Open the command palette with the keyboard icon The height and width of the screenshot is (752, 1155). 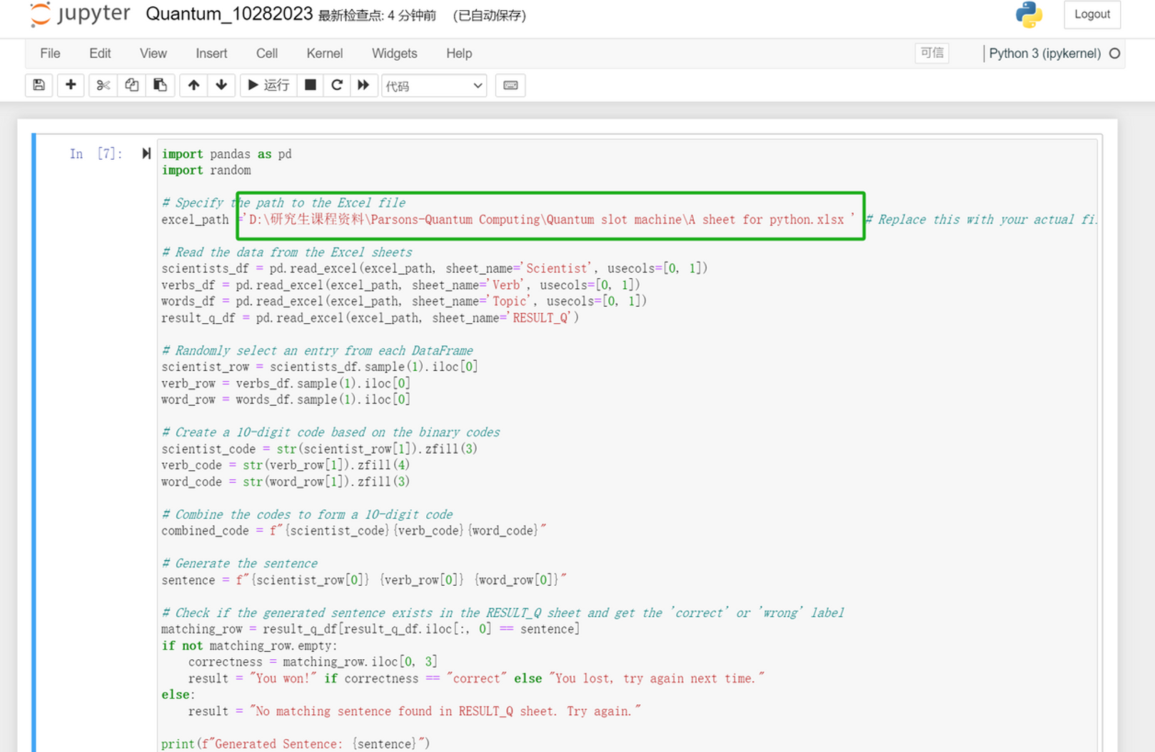click(510, 85)
